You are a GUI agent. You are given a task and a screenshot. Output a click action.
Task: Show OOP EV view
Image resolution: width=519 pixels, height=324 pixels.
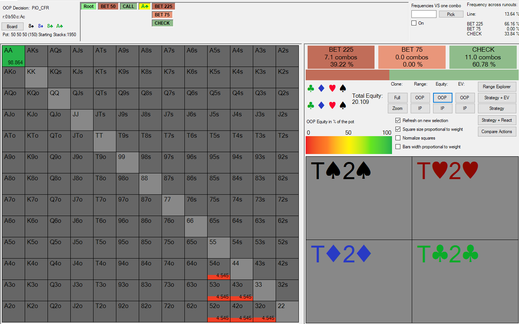click(465, 98)
